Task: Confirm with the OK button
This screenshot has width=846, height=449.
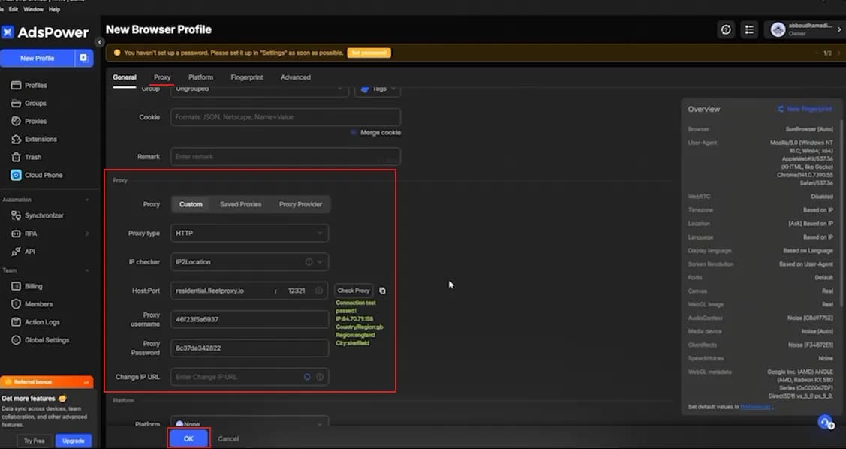Action: (x=188, y=438)
